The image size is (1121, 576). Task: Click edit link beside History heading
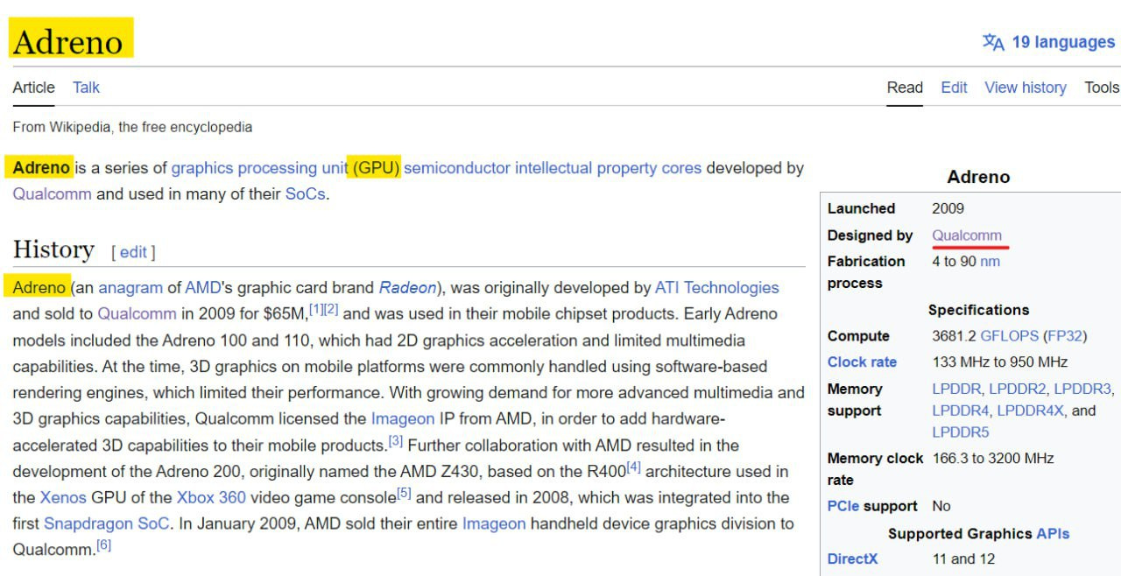point(133,252)
